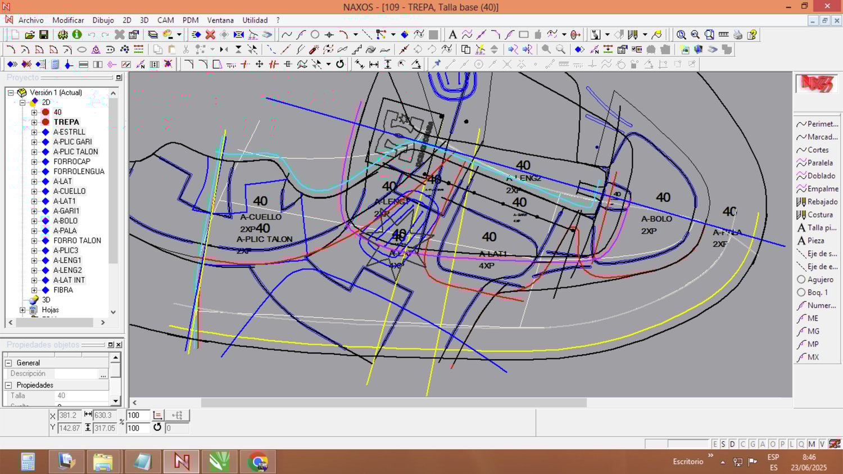
Task: Collapse the General properties section
Action: tap(8, 363)
